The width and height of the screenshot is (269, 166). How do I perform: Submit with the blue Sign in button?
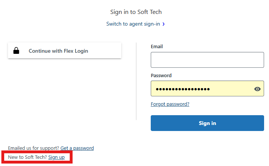[207, 123]
